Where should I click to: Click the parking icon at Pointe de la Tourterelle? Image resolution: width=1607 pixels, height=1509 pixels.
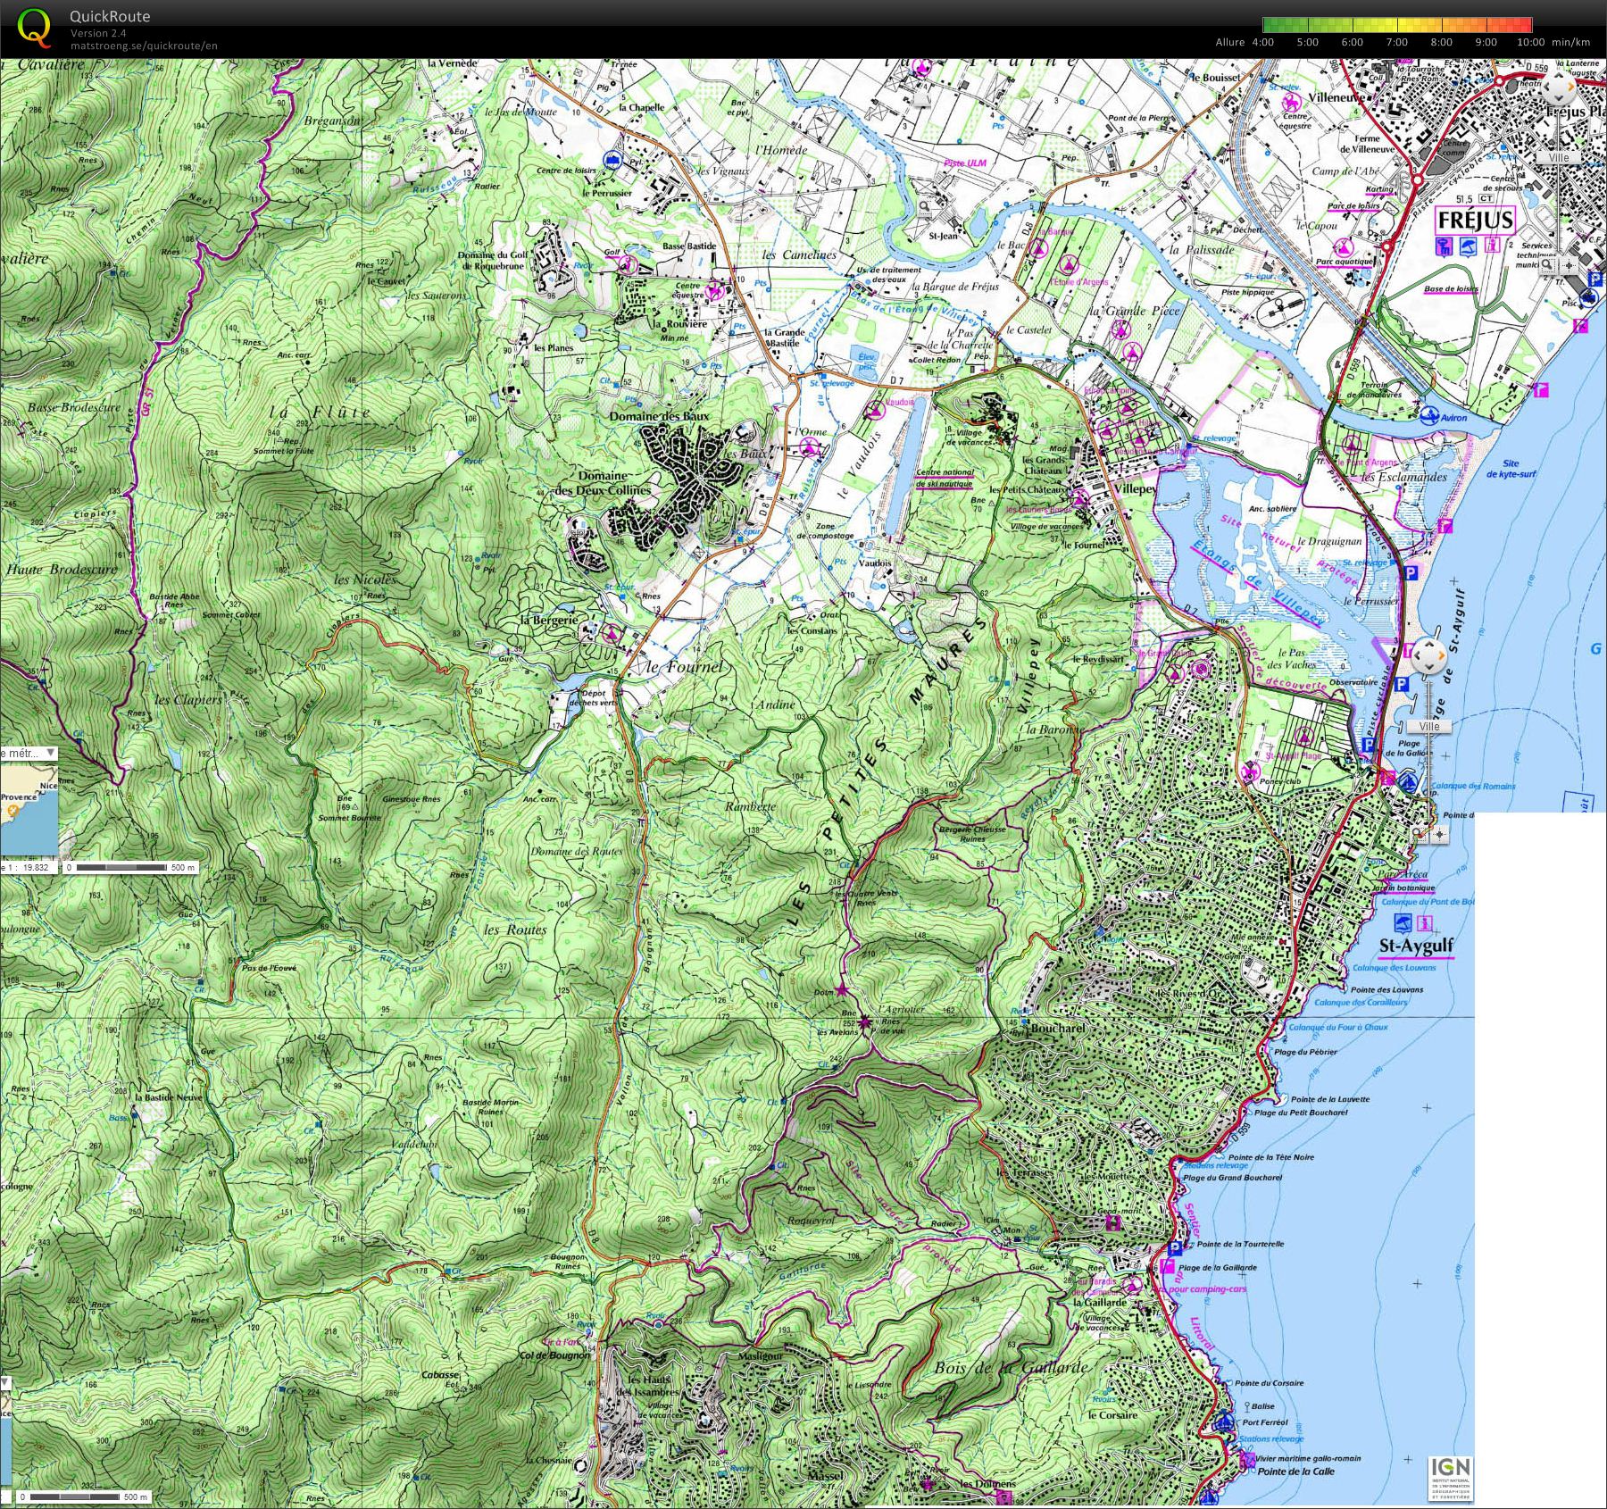(1175, 1247)
